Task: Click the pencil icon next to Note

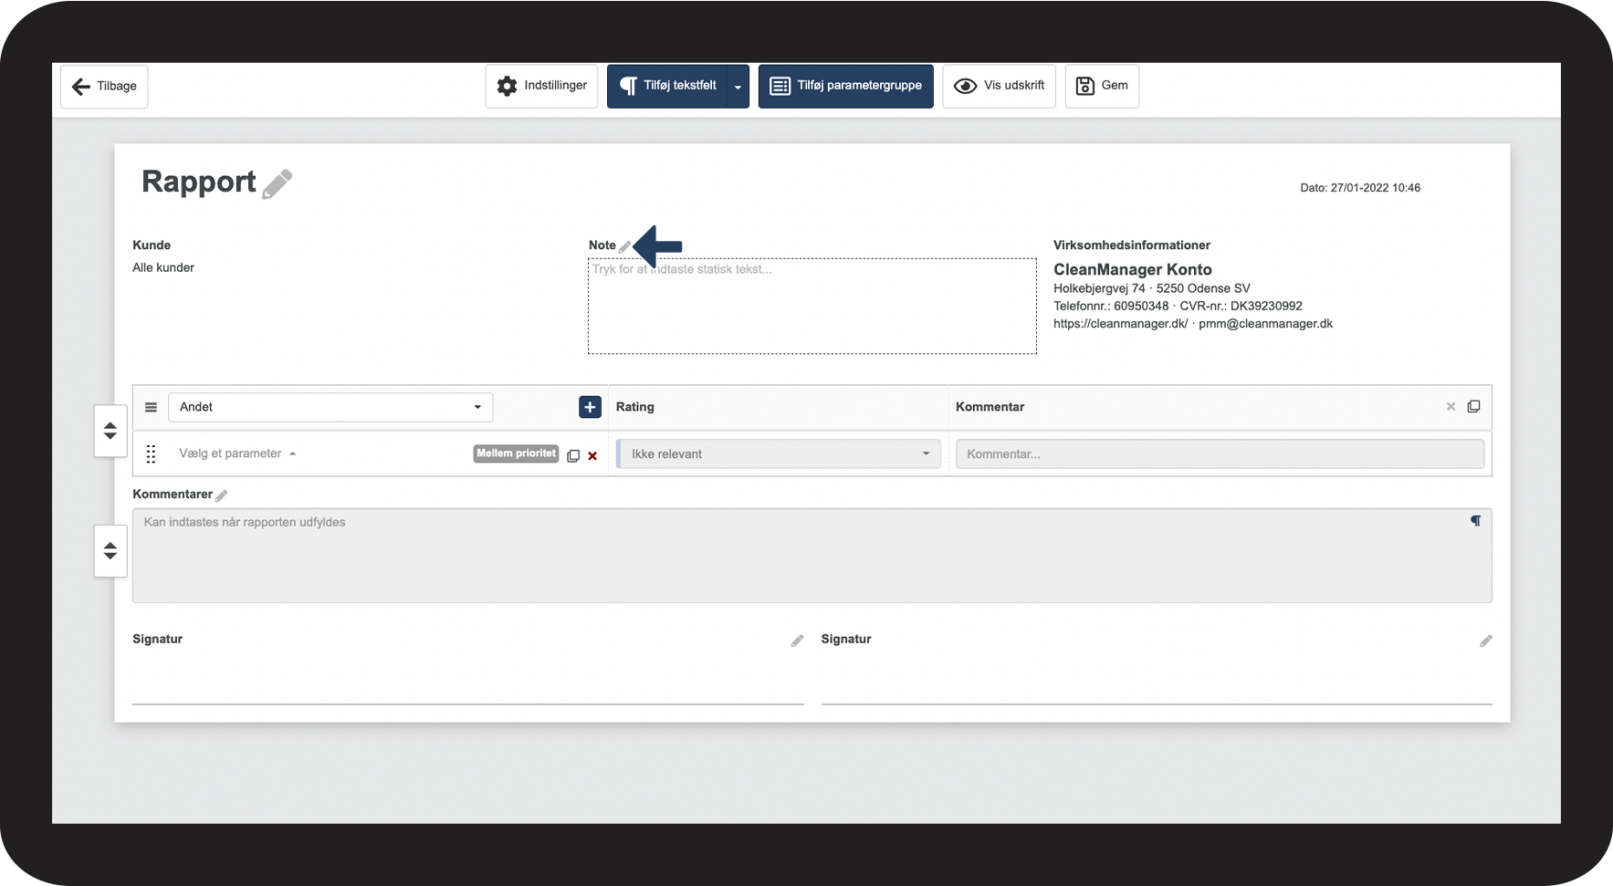Action: (x=624, y=246)
